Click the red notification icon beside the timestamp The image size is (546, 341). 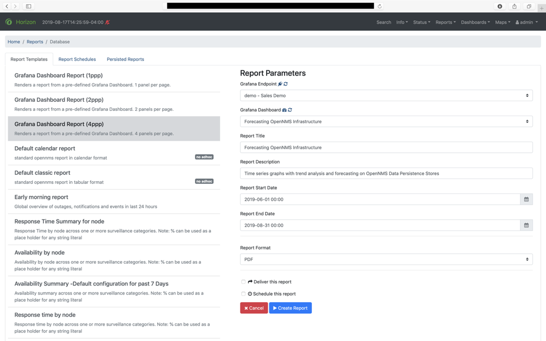[x=107, y=22]
